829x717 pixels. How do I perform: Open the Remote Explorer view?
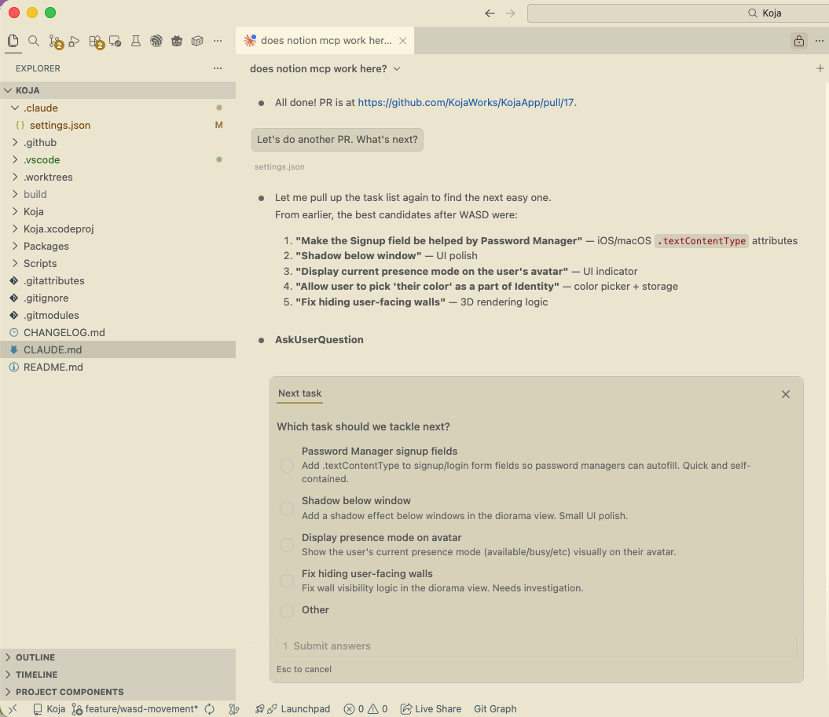tap(116, 41)
